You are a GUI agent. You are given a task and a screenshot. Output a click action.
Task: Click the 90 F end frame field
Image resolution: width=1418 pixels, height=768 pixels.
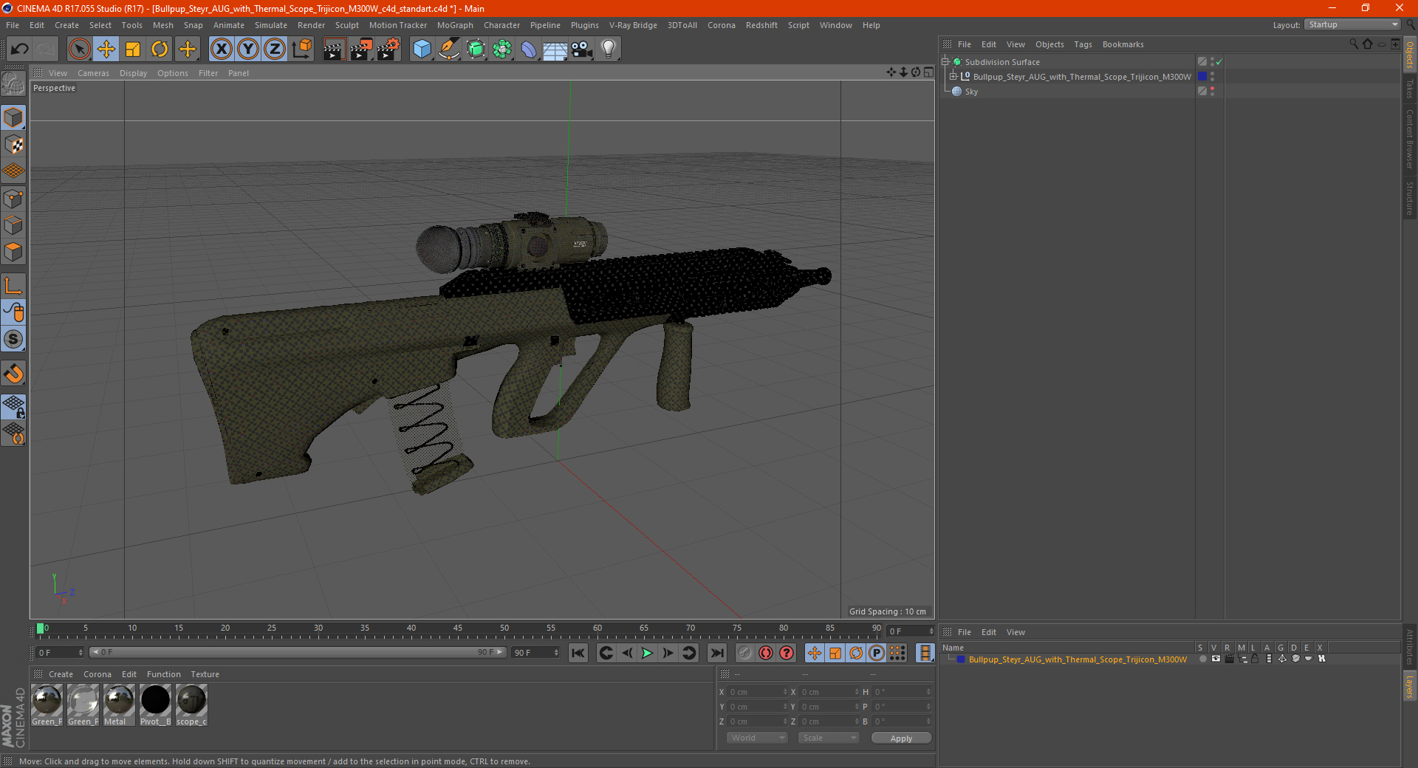click(x=535, y=653)
